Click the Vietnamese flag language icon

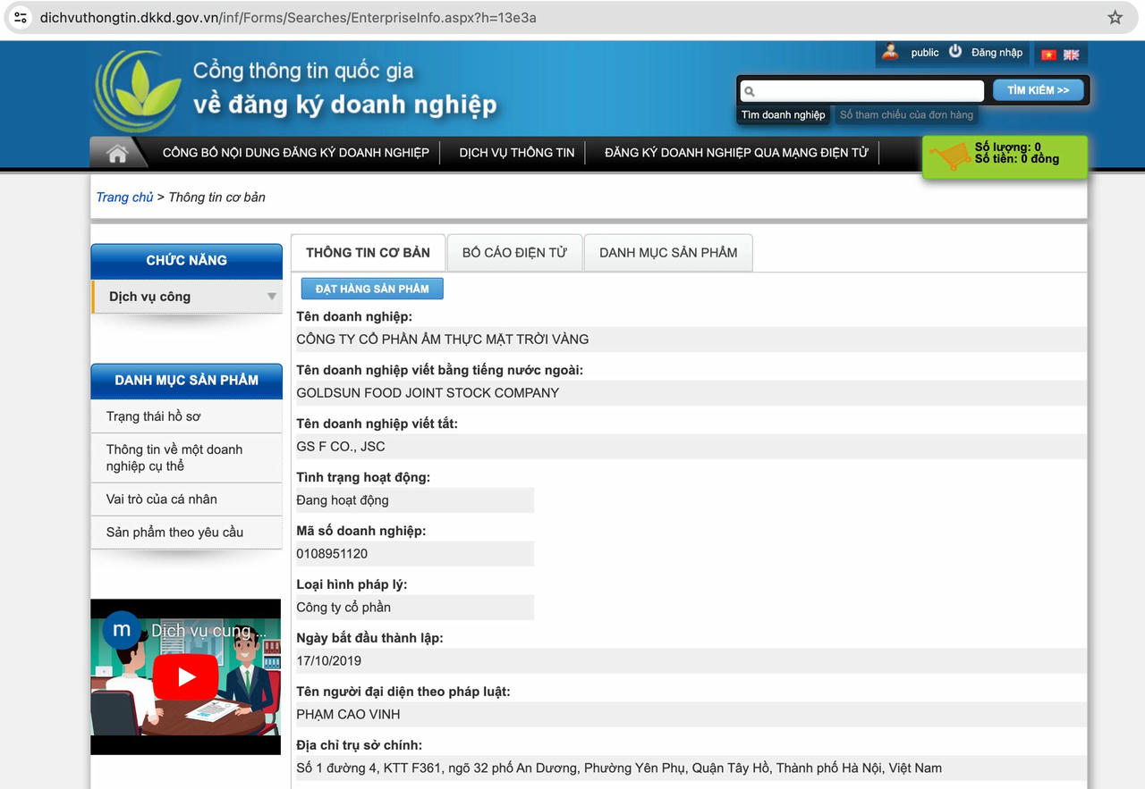click(x=1048, y=55)
